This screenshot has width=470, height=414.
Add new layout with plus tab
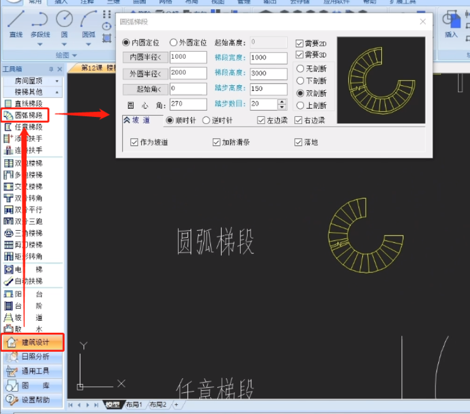click(x=176, y=405)
